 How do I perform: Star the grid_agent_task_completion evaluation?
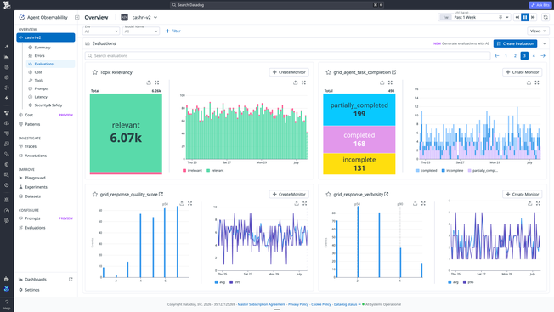[x=328, y=72]
